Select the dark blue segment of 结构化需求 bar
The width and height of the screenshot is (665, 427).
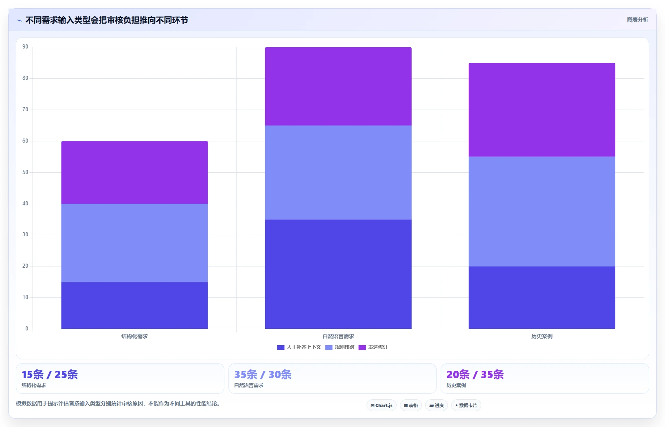134,305
